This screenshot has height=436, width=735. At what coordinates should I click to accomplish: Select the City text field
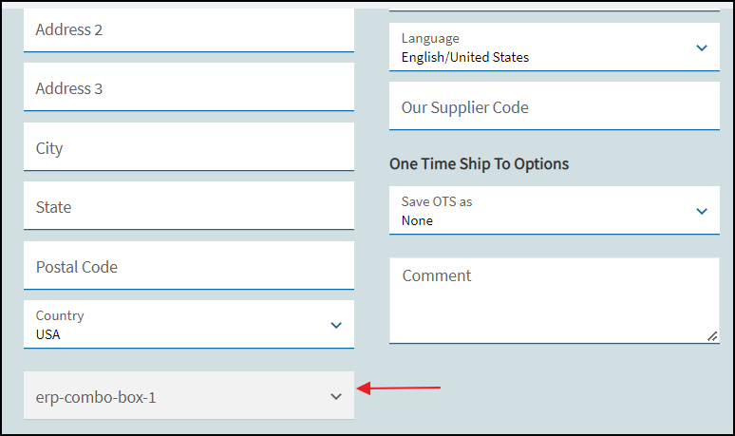tap(188, 148)
